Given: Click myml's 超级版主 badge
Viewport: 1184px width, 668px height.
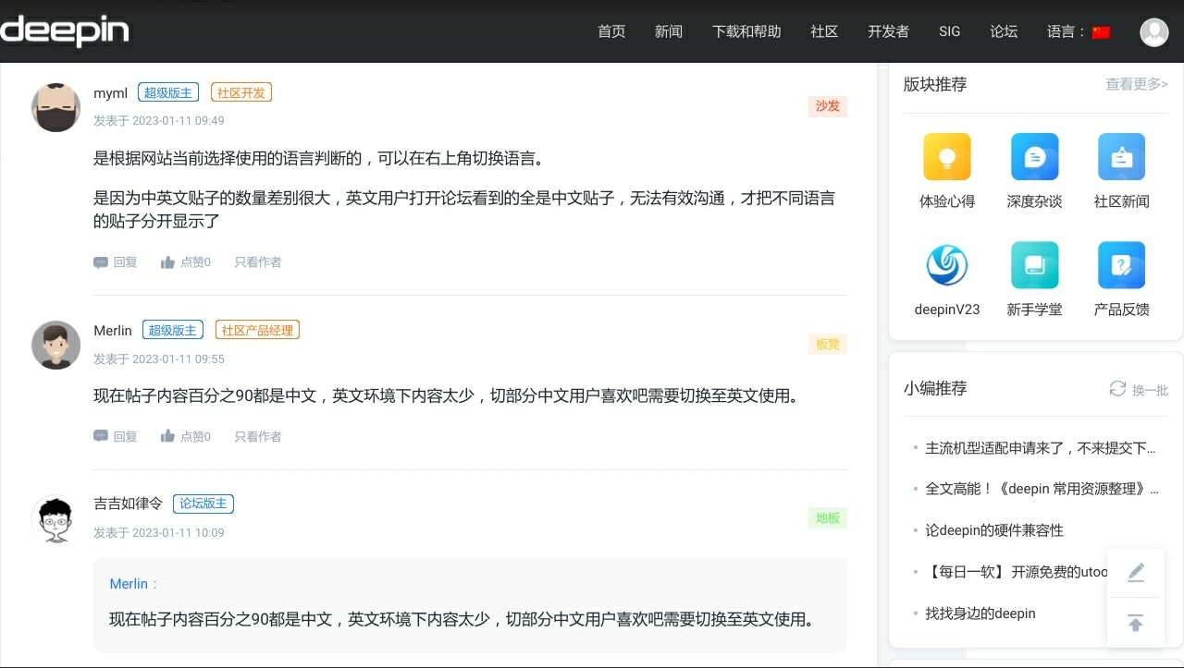Looking at the screenshot, I should (168, 92).
